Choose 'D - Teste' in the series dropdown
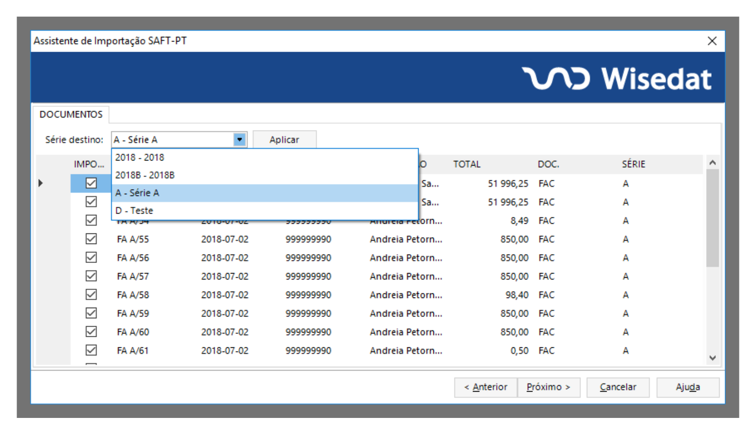 pos(134,210)
